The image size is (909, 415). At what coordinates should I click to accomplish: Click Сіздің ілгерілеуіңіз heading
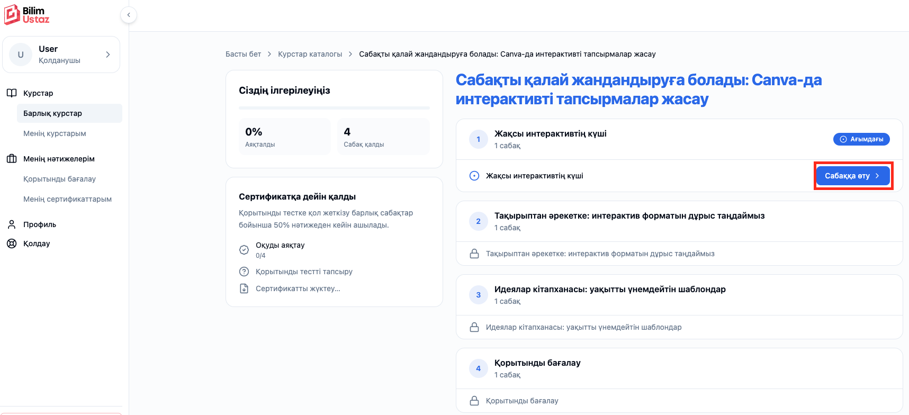pyautogui.click(x=284, y=91)
